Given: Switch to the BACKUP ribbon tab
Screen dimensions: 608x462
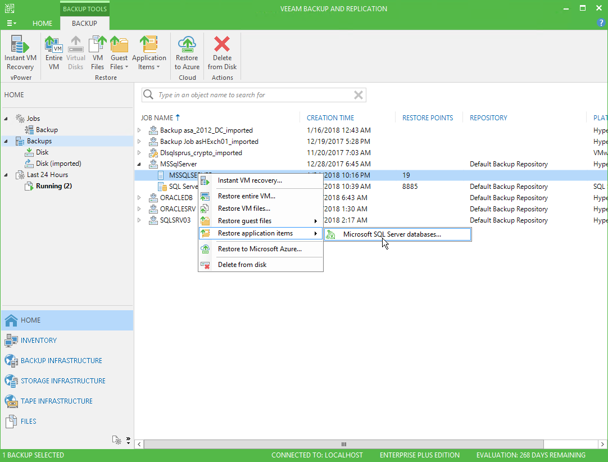Looking at the screenshot, I should tap(84, 23).
